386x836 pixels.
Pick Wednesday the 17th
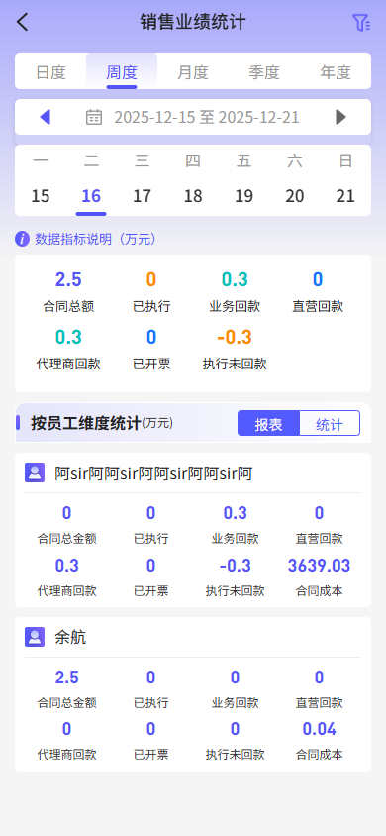click(x=143, y=196)
